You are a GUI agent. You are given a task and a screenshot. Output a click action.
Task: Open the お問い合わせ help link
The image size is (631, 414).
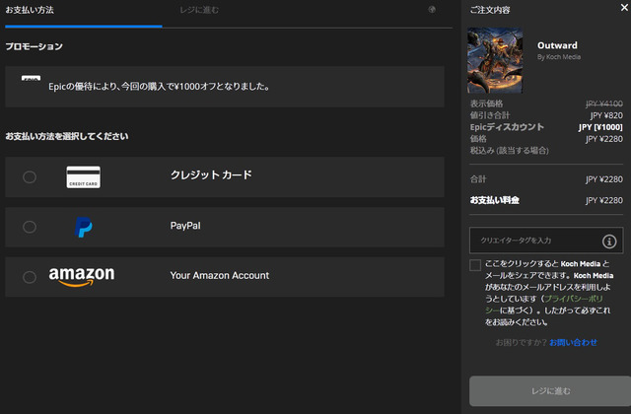point(573,342)
